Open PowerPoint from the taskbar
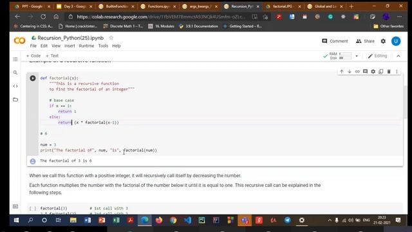Image resolution: width=412 pixels, height=232 pixels. pyautogui.click(x=102, y=220)
